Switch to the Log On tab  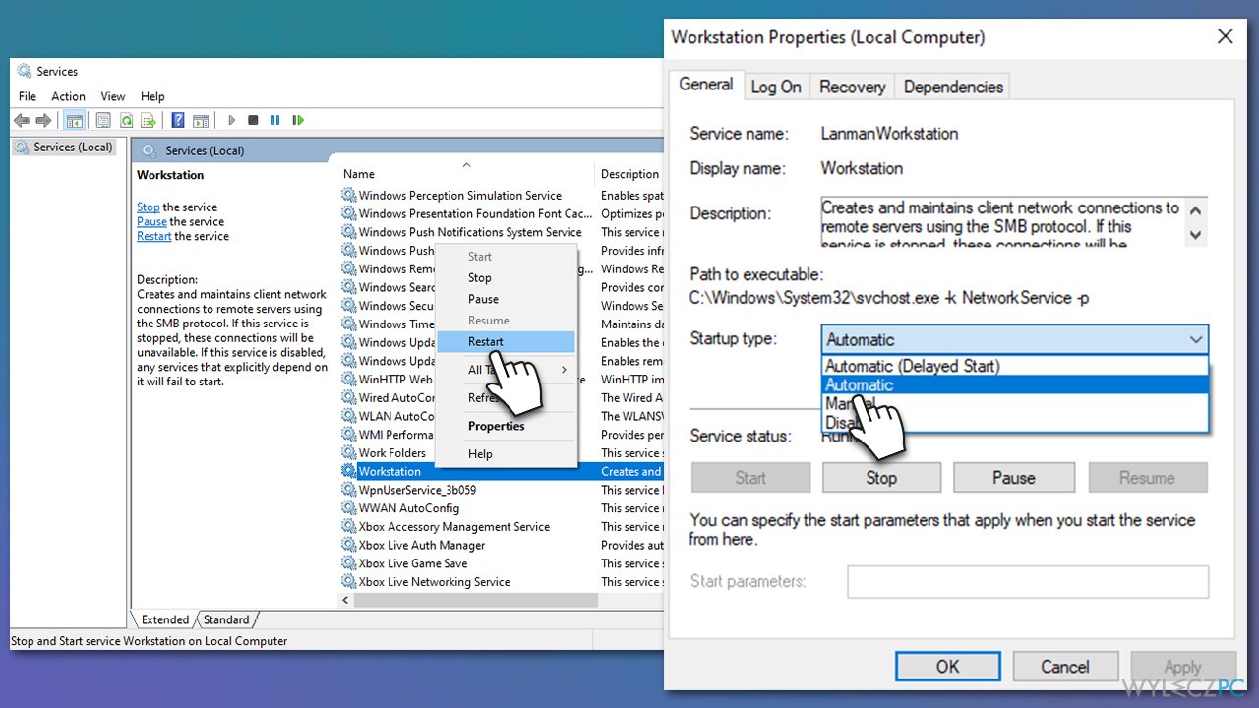776,87
